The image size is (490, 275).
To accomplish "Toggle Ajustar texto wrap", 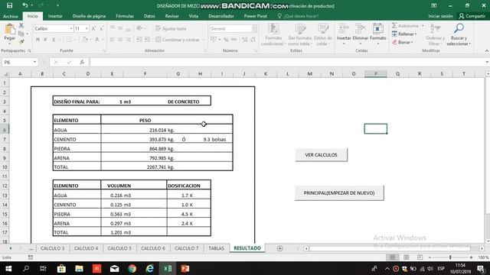I will tap(171, 29).
